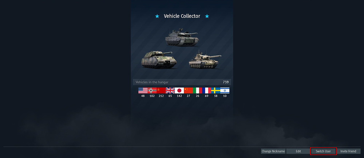Click the top modern tank image
Screen dimensions: 364x158
(x=182, y=37)
